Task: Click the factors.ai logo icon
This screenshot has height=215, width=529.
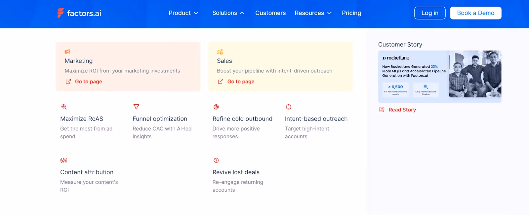Action: coord(61,13)
